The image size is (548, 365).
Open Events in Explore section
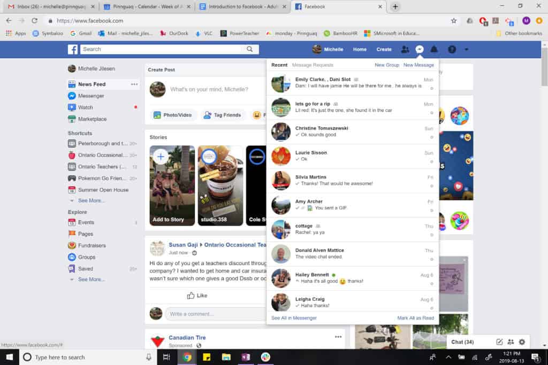pyautogui.click(x=81, y=222)
